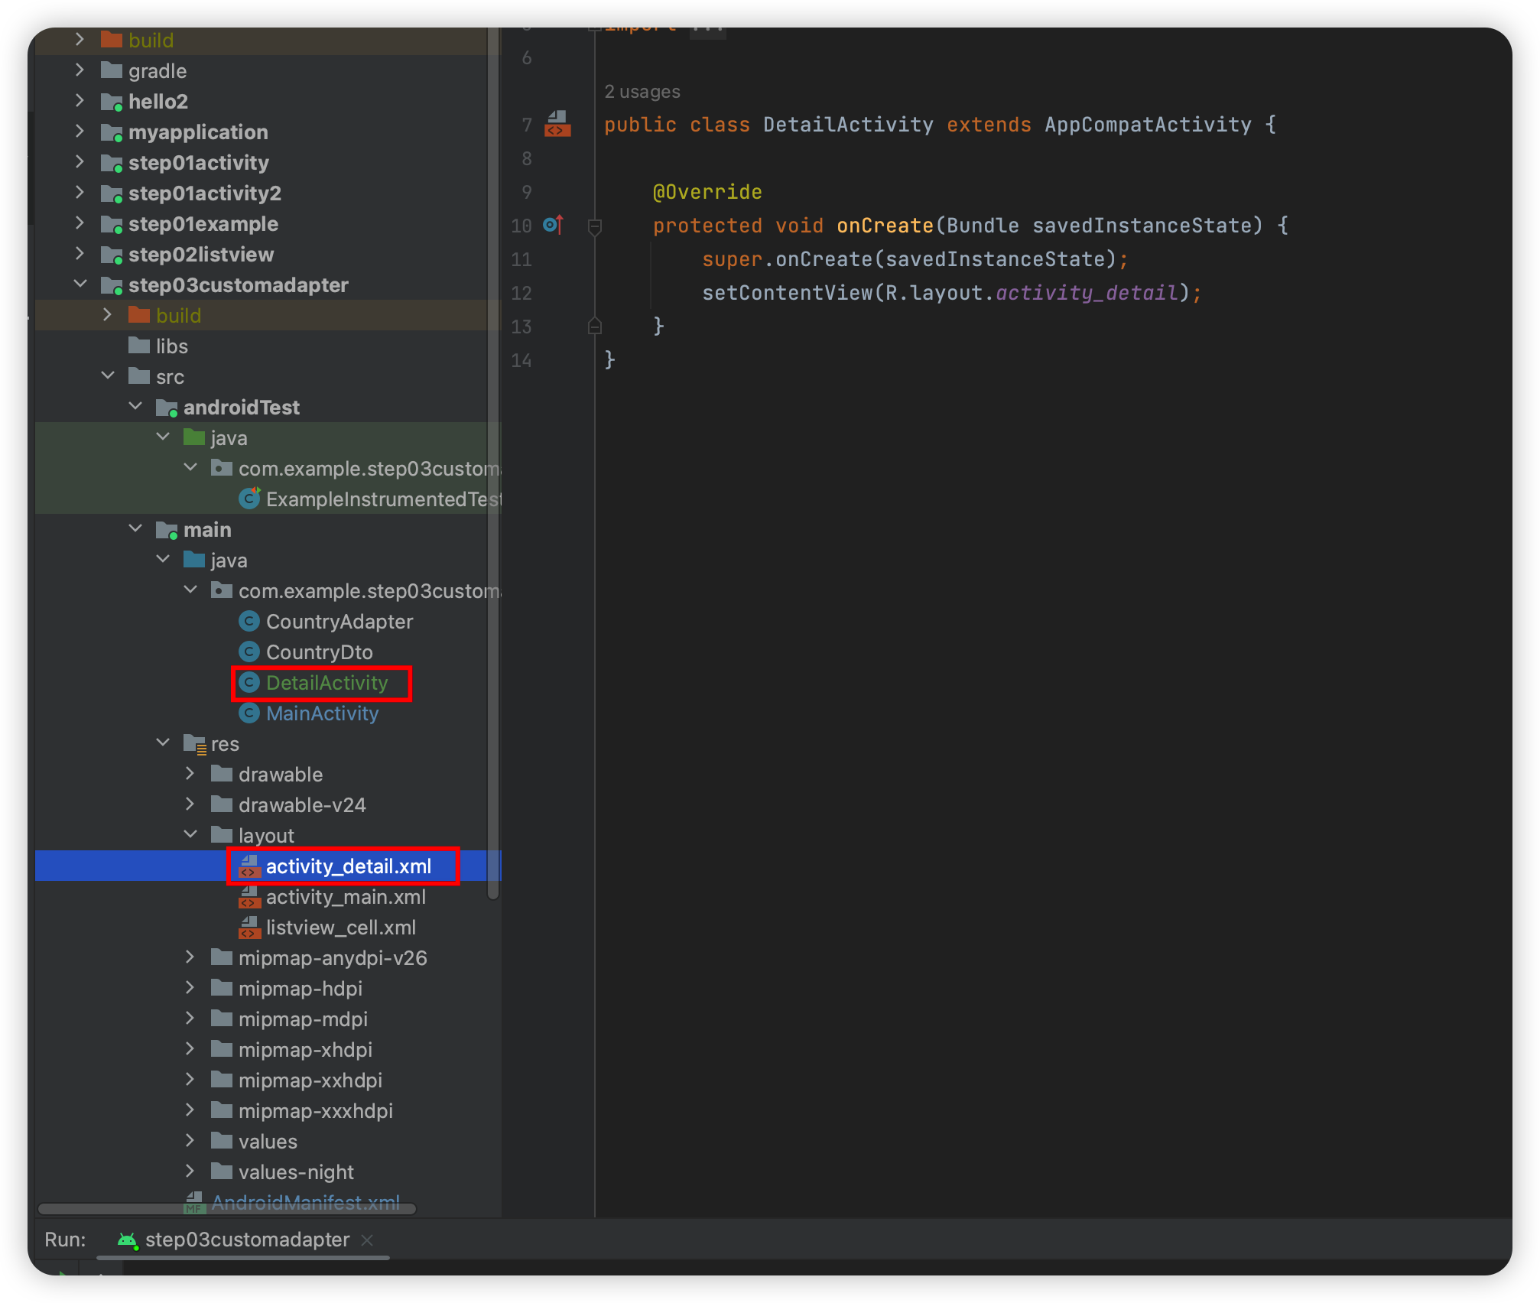The width and height of the screenshot is (1540, 1303).
Task: Open activity_main.xml layout file
Action: coord(345,896)
